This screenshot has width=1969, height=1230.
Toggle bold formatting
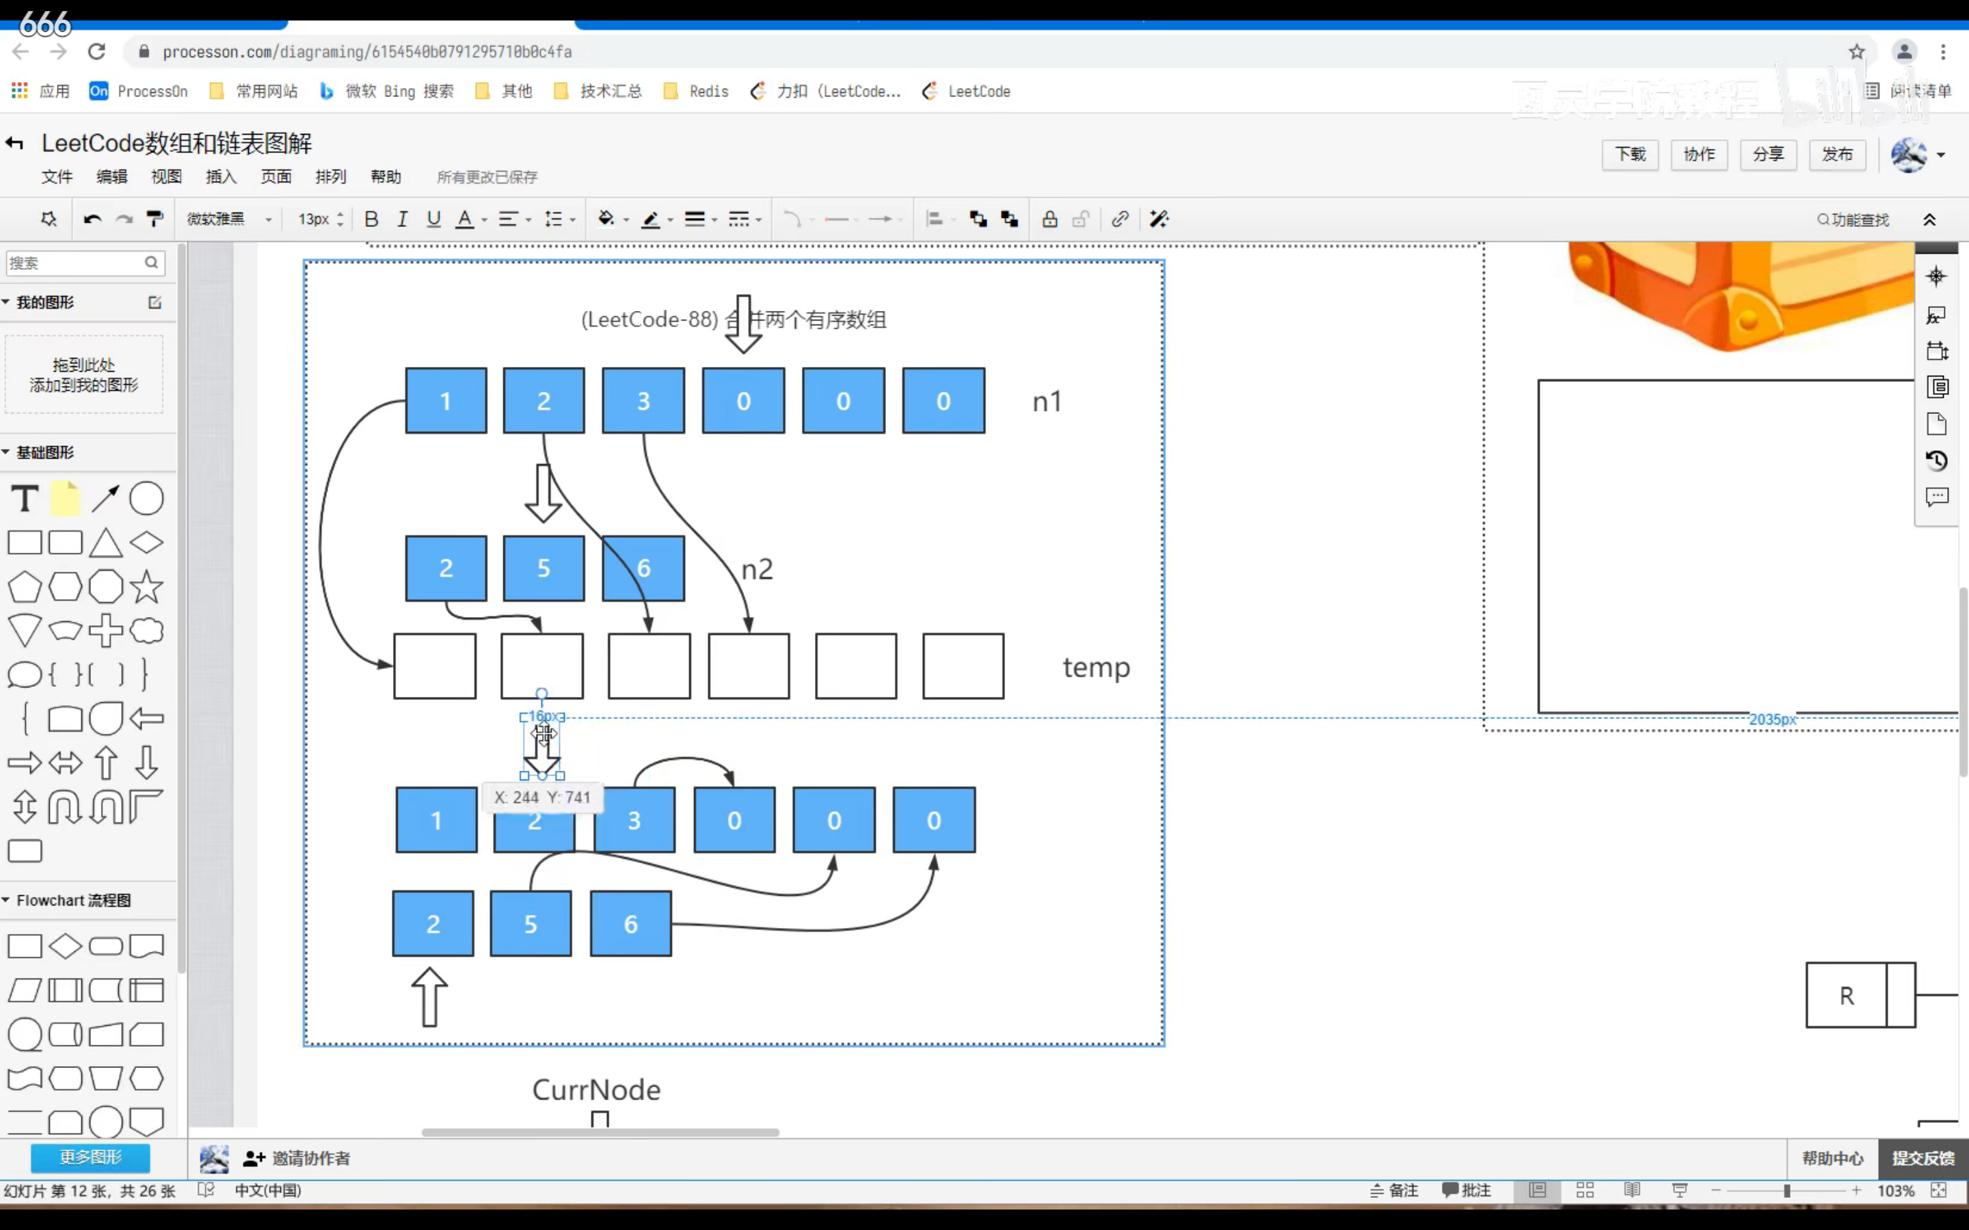click(371, 219)
